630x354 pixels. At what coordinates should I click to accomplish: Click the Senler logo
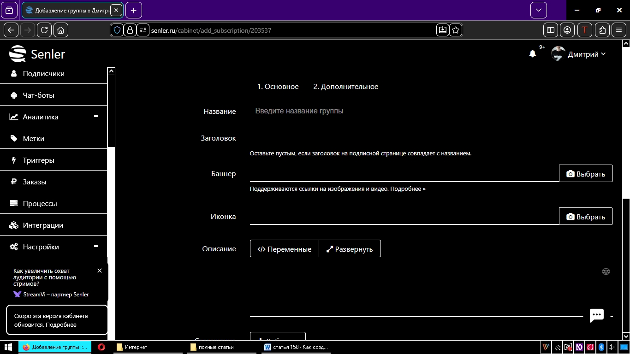[x=37, y=54]
